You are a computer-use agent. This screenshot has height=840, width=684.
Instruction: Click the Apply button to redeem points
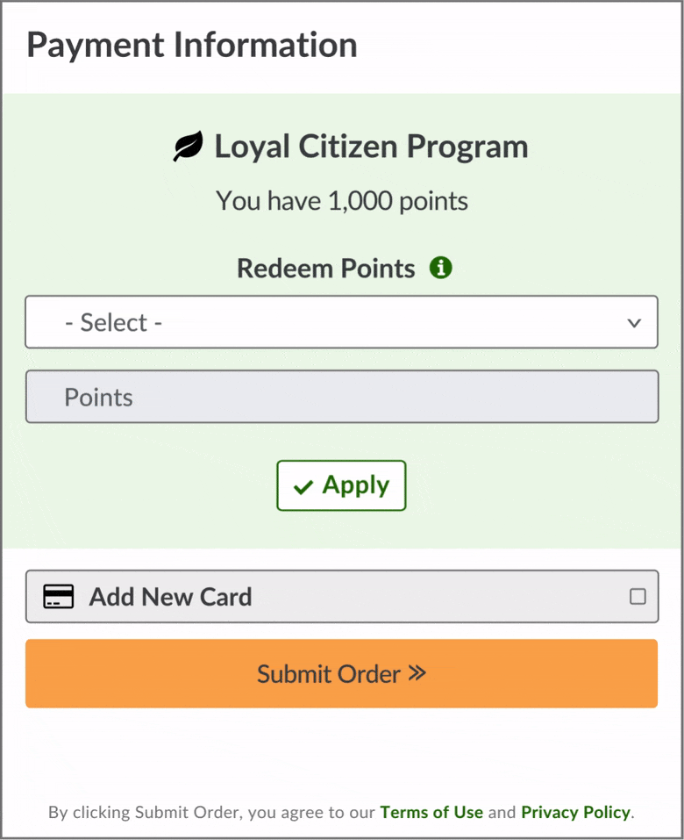click(x=341, y=485)
